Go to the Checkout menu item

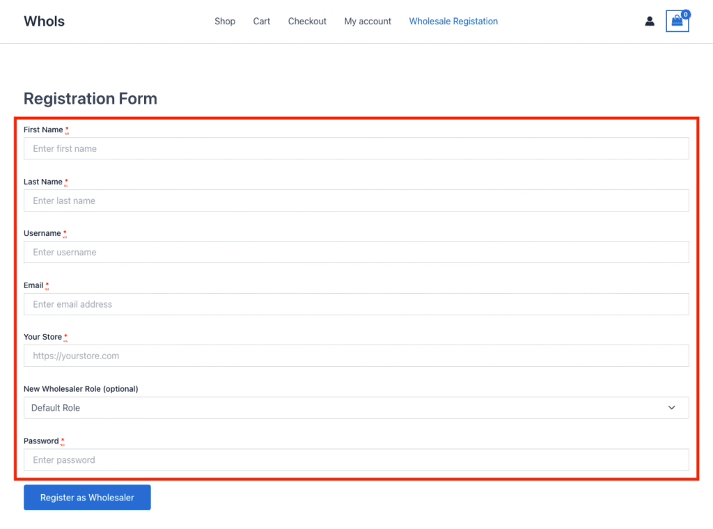(x=307, y=21)
